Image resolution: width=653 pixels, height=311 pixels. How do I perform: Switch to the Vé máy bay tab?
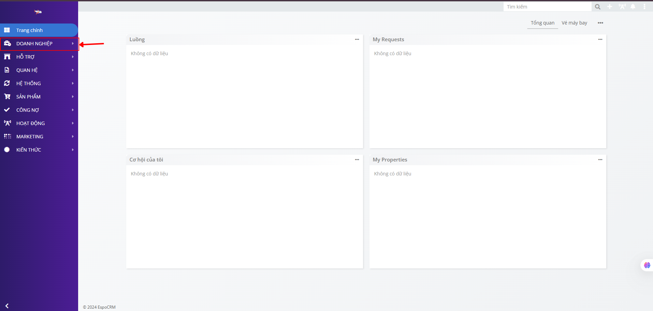[x=574, y=23]
